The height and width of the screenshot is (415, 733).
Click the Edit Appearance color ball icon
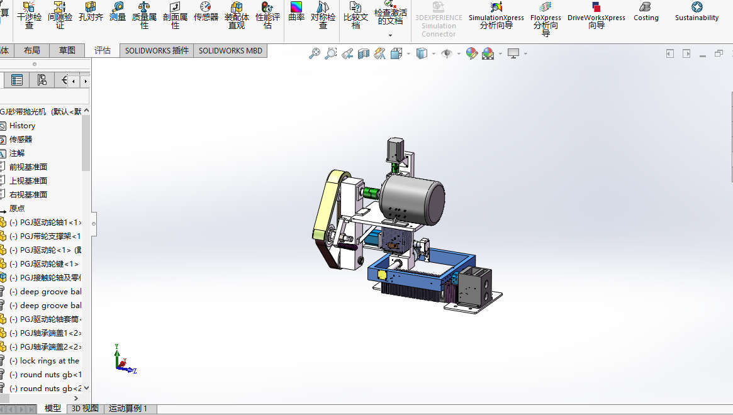click(471, 54)
